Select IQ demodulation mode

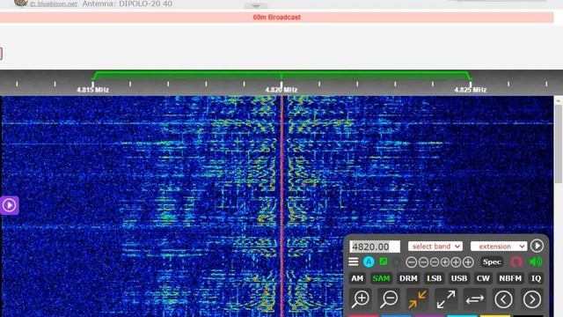click(x=536, y=278)
